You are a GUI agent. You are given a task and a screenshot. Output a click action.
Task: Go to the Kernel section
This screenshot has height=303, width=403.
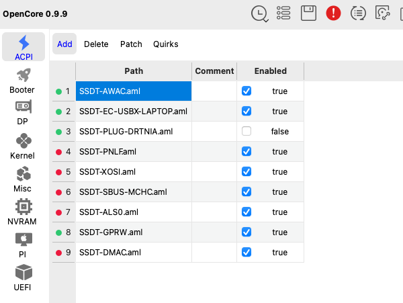click(x=22, y=146)
